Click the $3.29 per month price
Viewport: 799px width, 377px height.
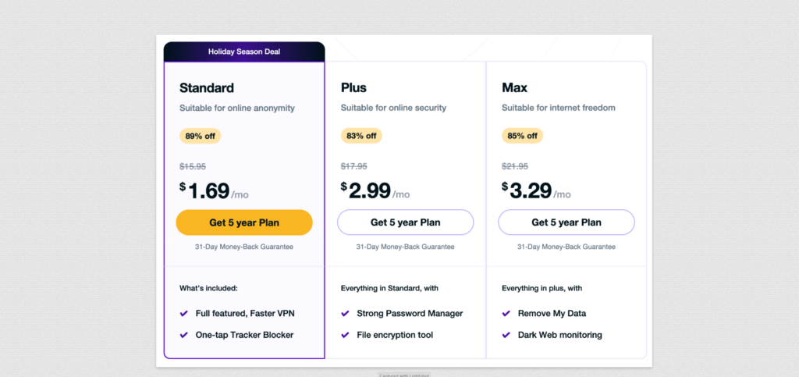point(536,191)
